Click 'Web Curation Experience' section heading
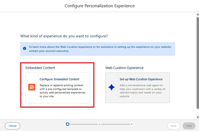 (x=124, y=68)
